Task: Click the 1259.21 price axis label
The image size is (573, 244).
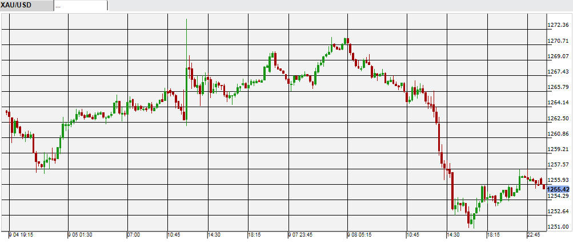Action: click(559, 149)
